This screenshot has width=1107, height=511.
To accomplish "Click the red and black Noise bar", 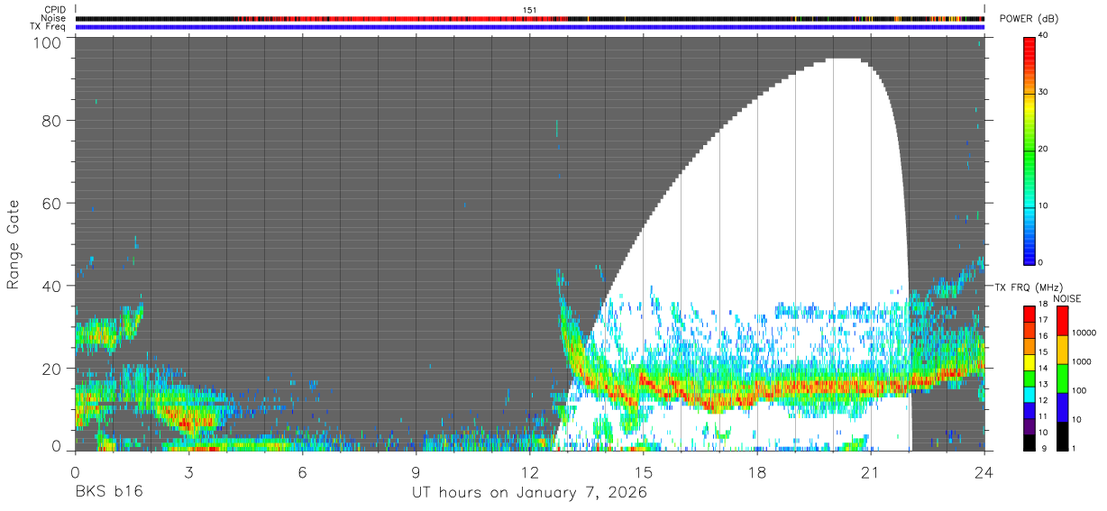I will tap(530, 18).
